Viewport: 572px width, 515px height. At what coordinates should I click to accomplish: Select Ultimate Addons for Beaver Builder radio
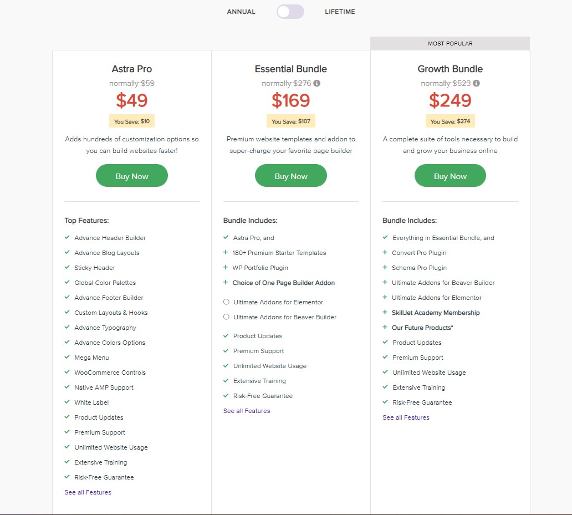226,317
